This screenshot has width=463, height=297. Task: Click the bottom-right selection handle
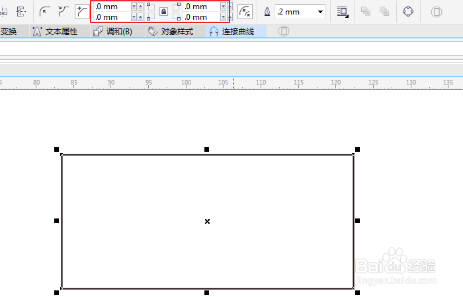pos(357,292)
